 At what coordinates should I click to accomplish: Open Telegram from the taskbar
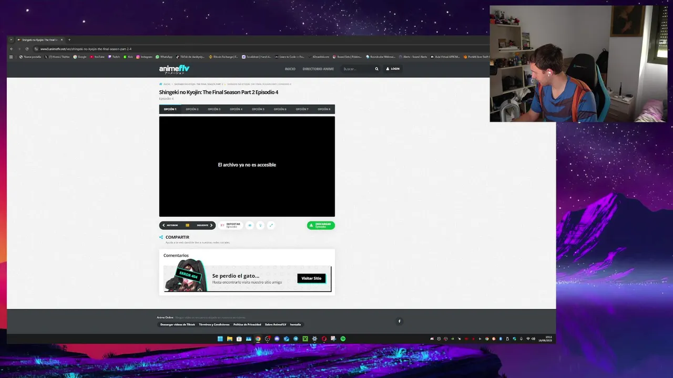296,339
